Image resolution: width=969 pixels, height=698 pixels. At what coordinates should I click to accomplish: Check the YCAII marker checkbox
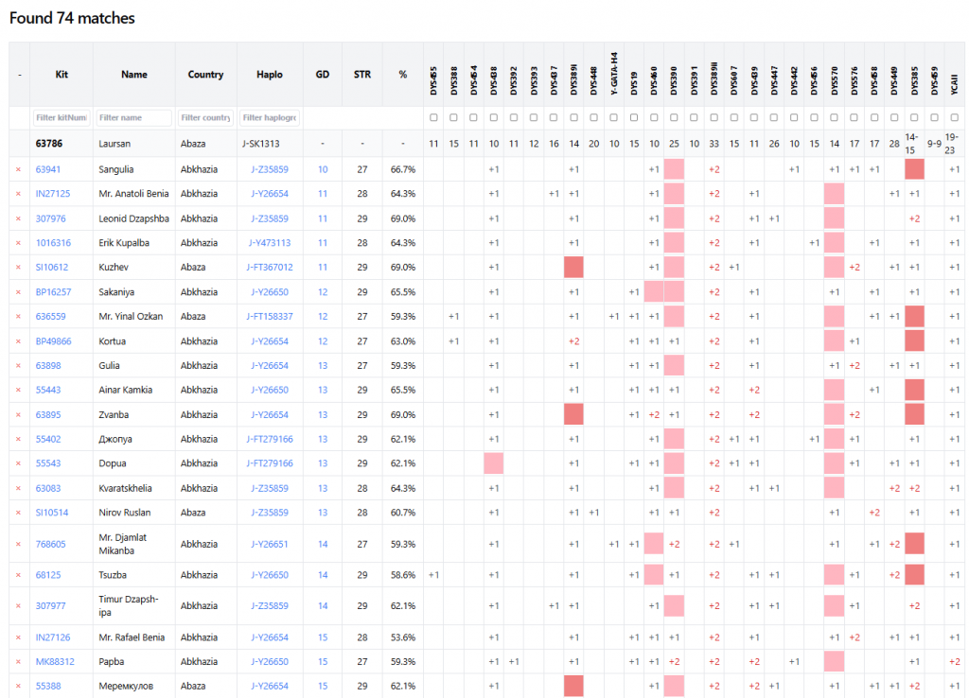click(954, 118)
